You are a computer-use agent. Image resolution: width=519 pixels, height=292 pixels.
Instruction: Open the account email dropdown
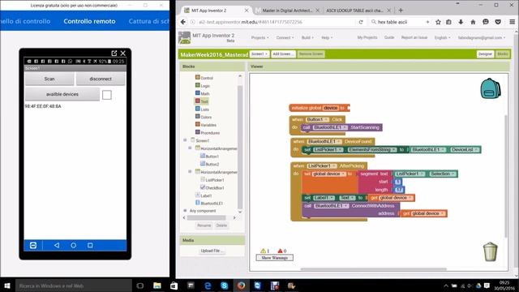[x=482, y=38]
